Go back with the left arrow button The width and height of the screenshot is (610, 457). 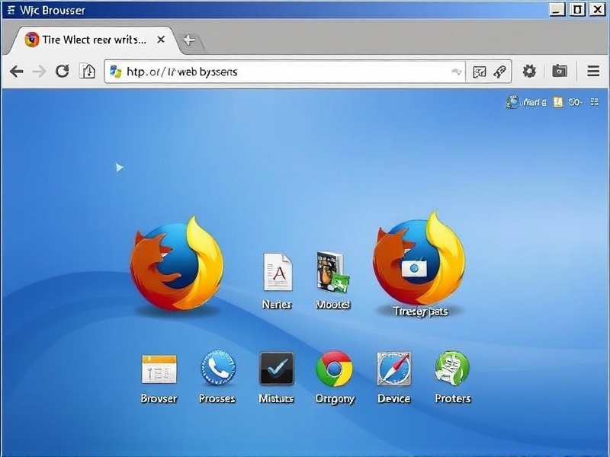click(16, 72)
